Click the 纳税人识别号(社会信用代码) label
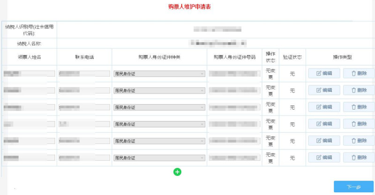Image resolution: width=375 pixels, height=195 pixels. (29, 30)
